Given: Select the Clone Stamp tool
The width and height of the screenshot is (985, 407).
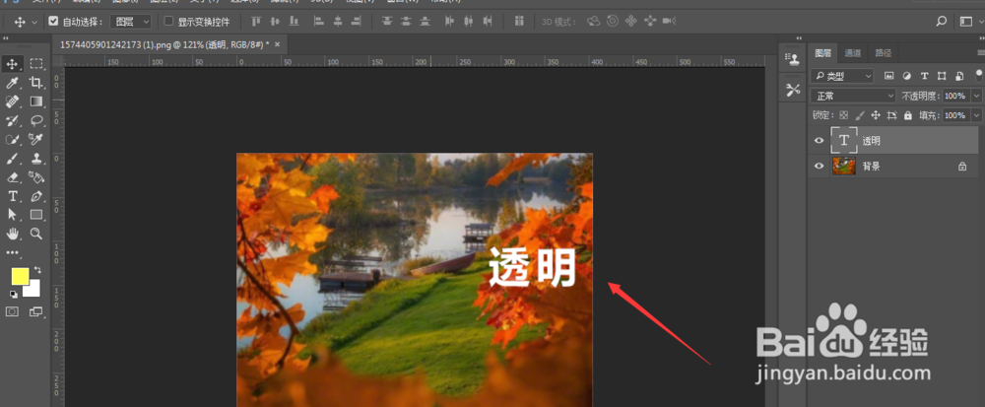Looking at the screenshot, I should tap(36, 158).
